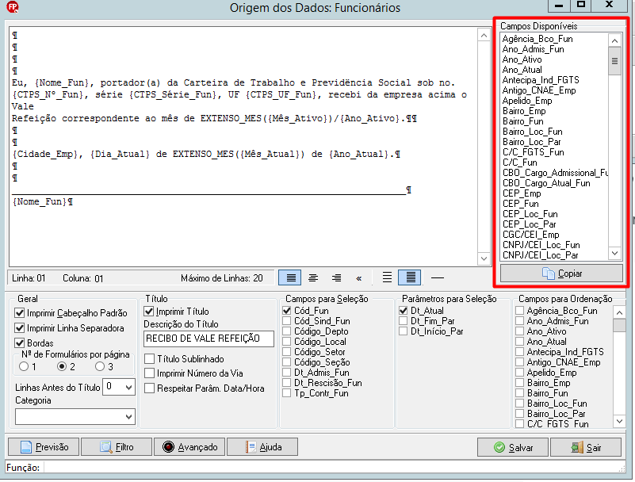Screen dimensions: 635x482
Task: Select right text alignment icon
Action: (336, 277)
